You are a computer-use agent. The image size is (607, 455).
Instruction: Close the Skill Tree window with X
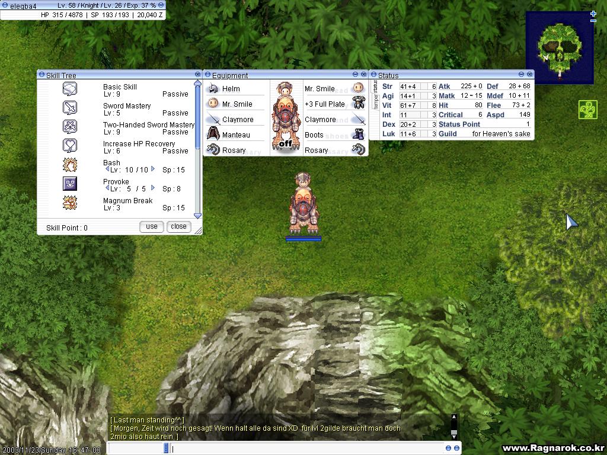tap(198, 74)
